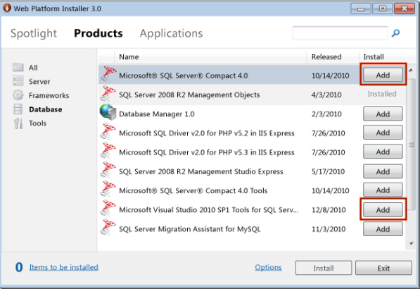Add Microsoft SQL Server Compact 4.0
This screenshot has height=289, width=420.
383,75
